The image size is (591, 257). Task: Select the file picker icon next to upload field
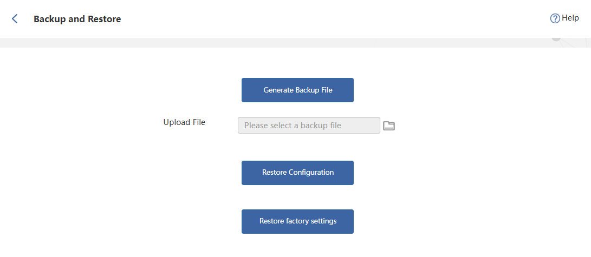(389, 126)
